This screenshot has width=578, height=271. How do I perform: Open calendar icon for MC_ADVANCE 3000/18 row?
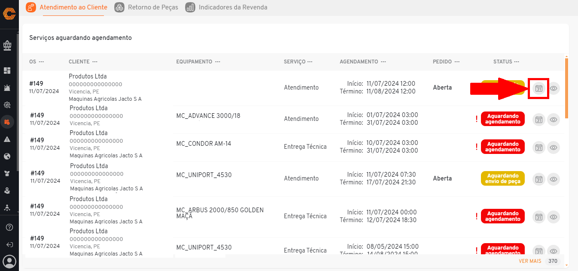539,120
